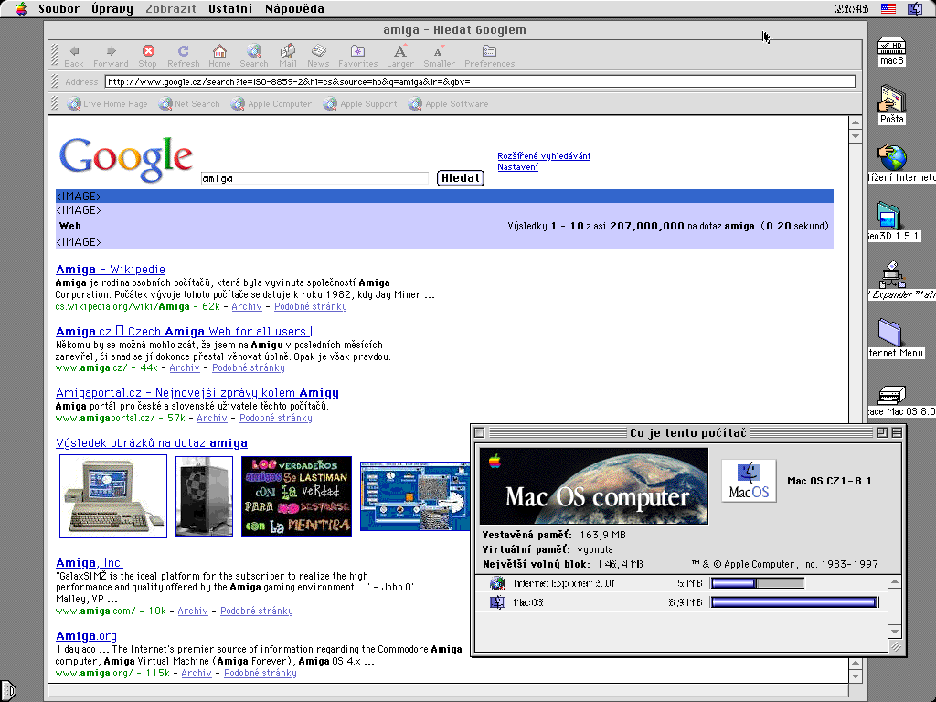Collapse the 'Co je tento počítač' window
This screenshot has width=936, height=702.
pyautogui.click(x=897, y=432)
